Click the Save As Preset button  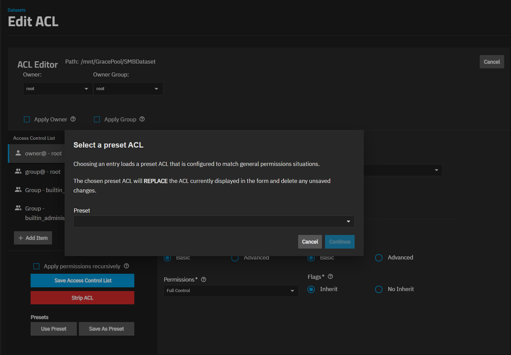pyautogui.click(x=106, y=329)
